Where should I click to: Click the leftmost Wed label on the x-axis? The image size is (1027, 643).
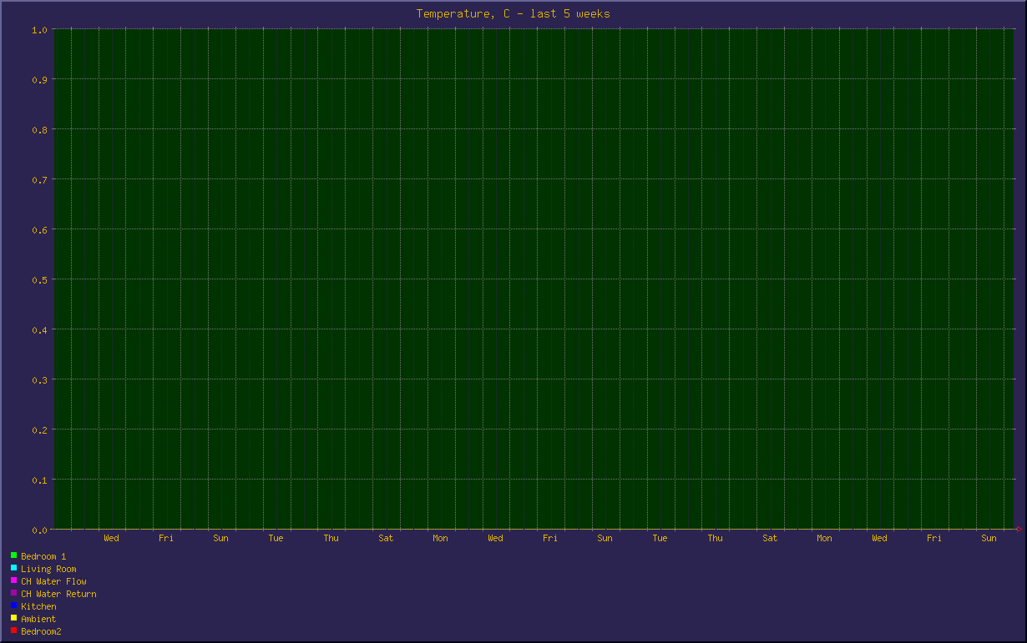coord(111,538)
